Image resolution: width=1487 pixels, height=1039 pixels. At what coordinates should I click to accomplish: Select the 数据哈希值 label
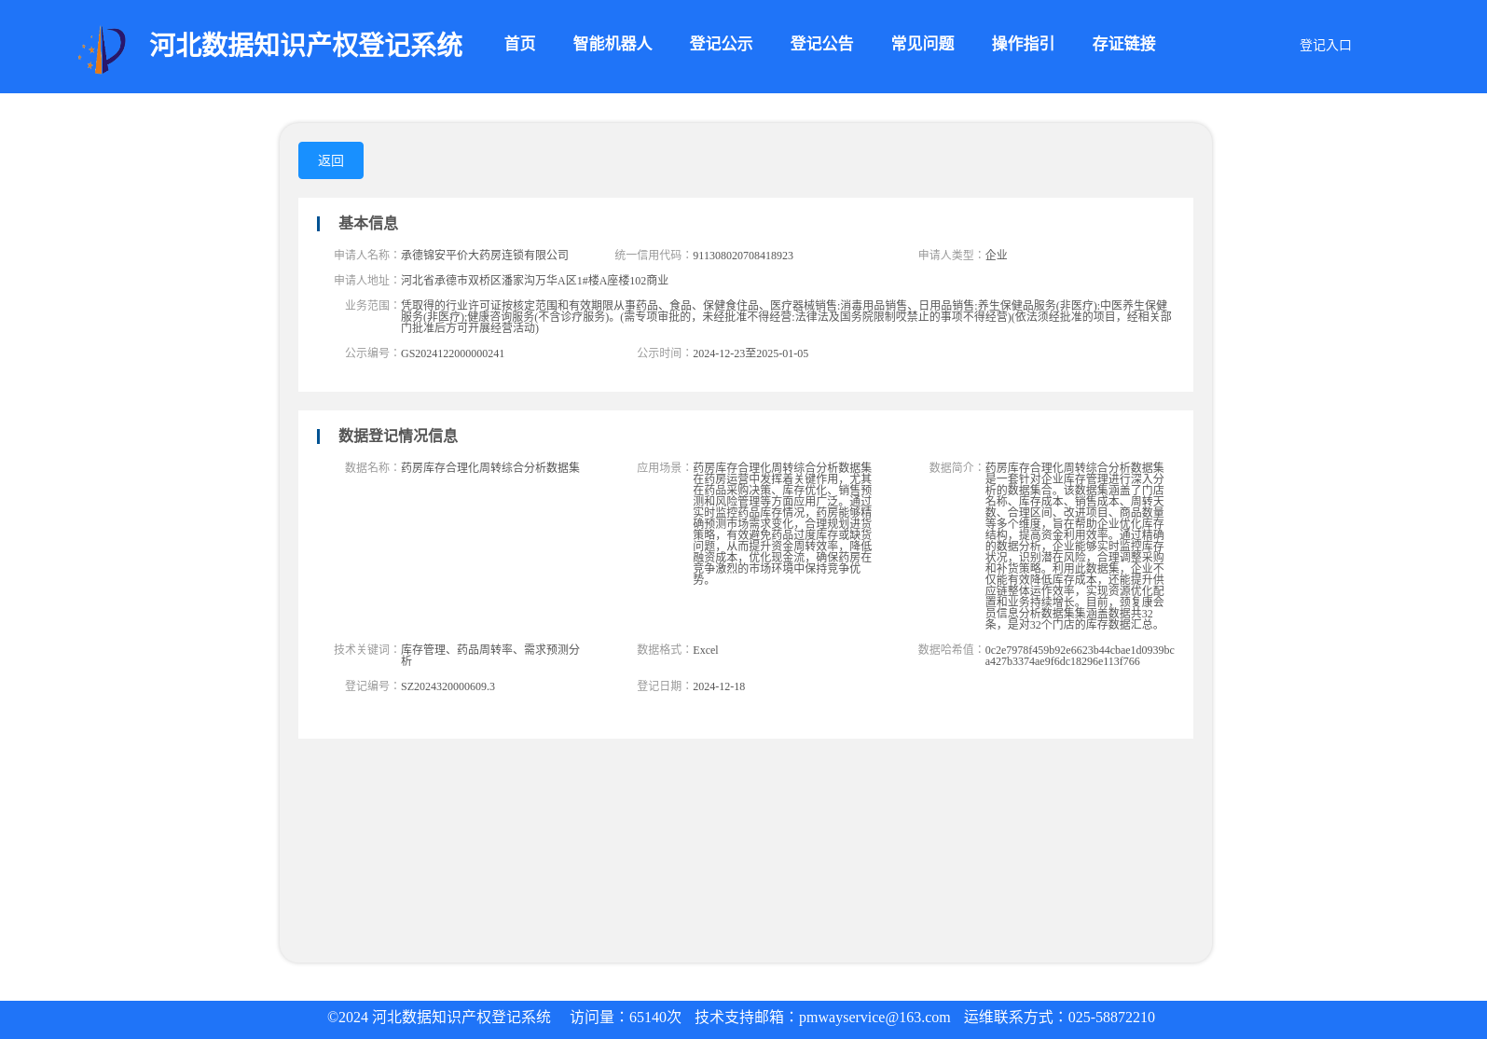[950, 649]
